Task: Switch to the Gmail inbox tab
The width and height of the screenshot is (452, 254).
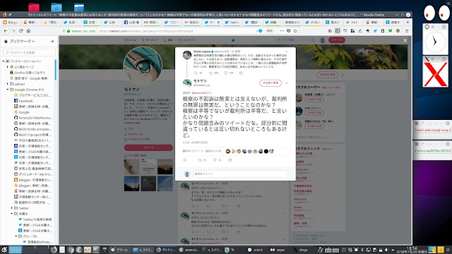Action: [152, 22]
